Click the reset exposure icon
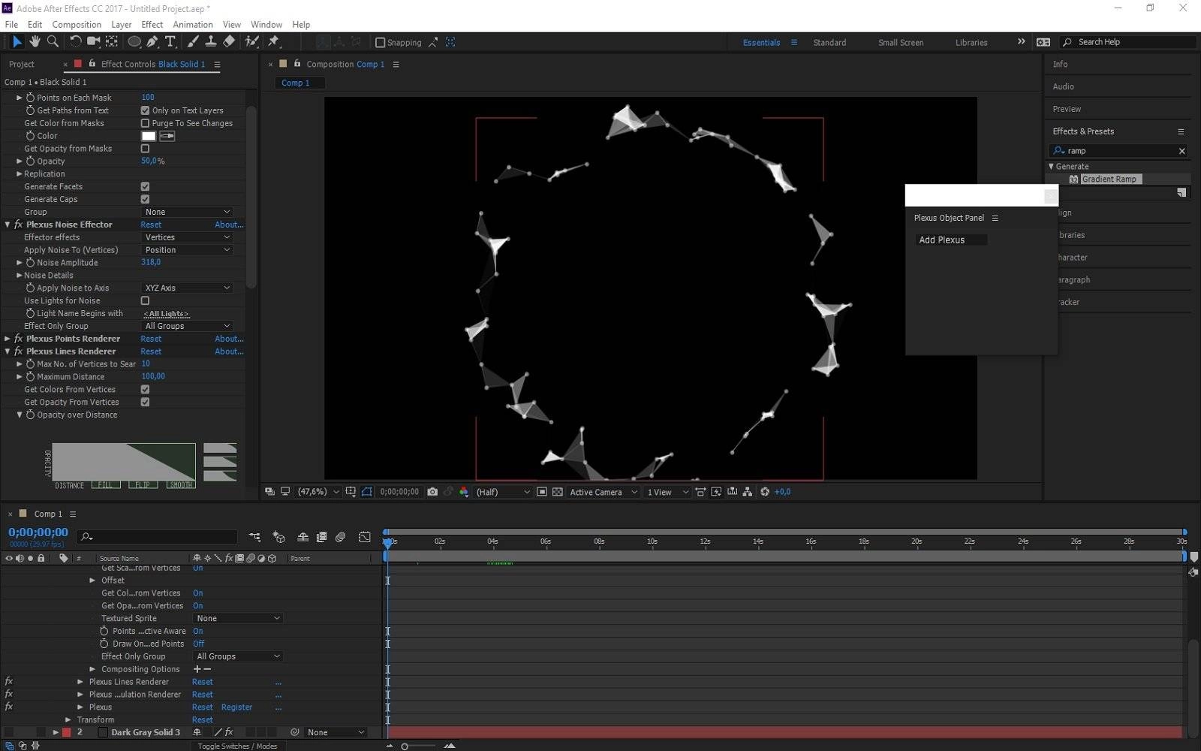Image resolution: width=1201 pixels, height=751 pixels. tap(765, 492)
